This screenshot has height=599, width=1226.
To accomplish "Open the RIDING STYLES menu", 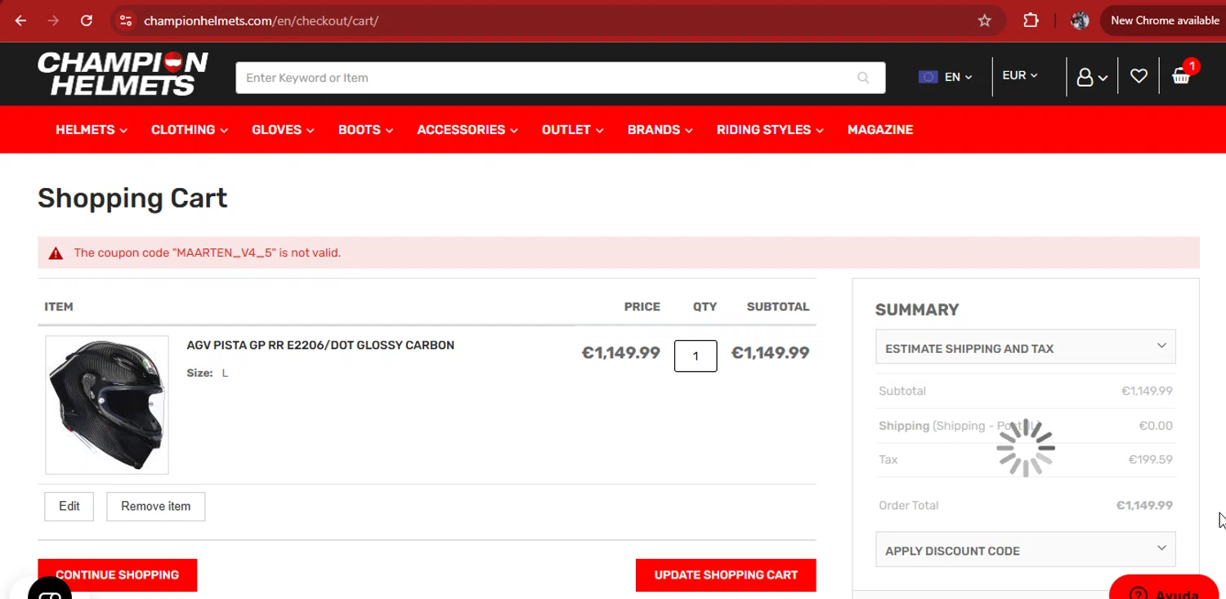I will [x=770, y=130].
